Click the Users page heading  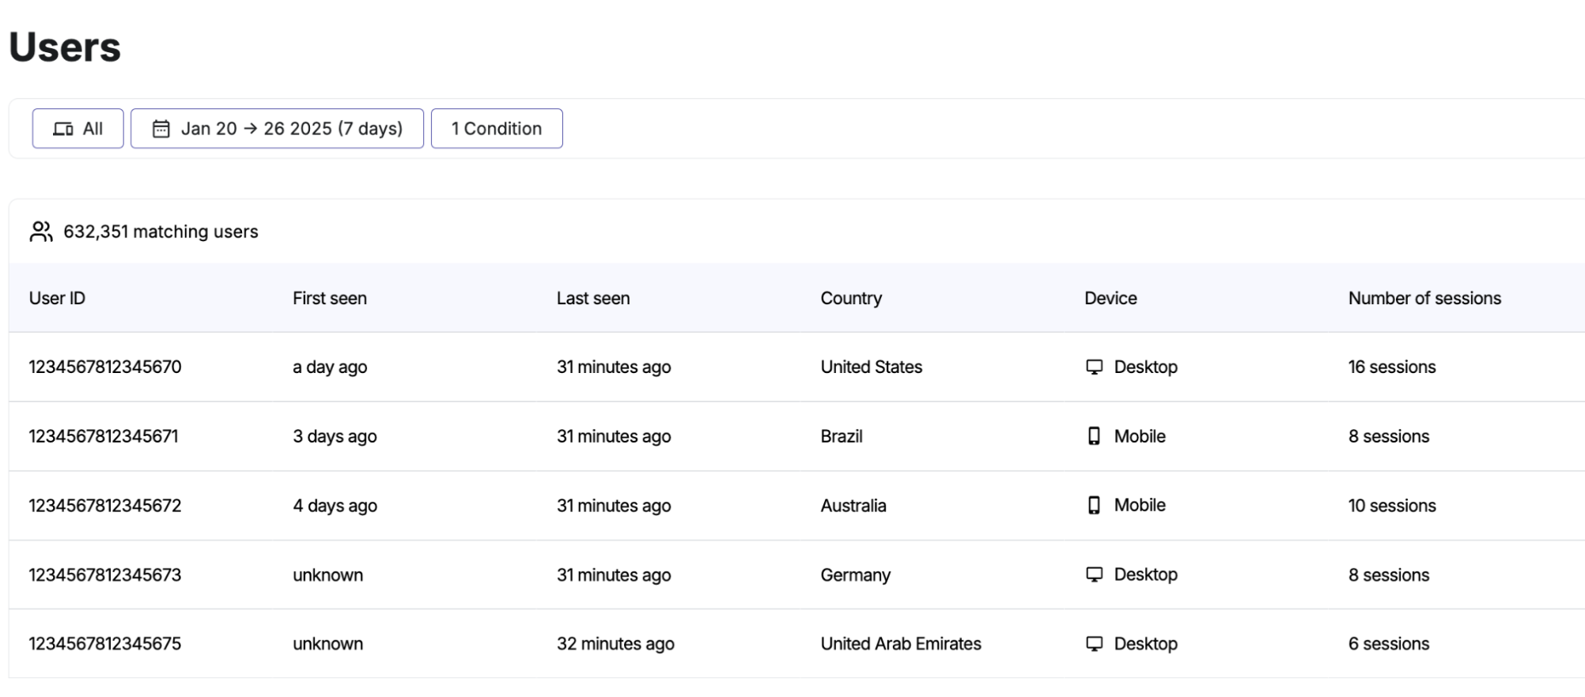pyautogui.click(x=65, y=47)
